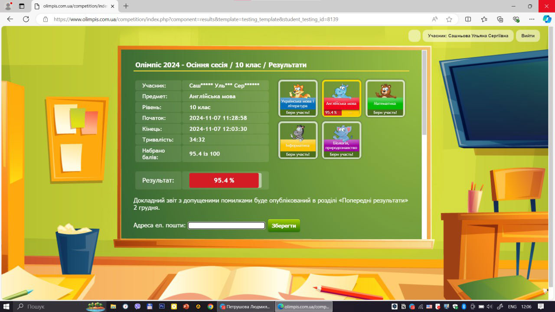Viewport: 555px width, 312px height.
Task: Switch to olimpis.com.ua taskbar window
Action: 304,306
